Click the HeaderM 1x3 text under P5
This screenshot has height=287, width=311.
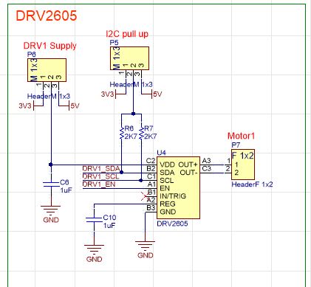pyautogui.click(x=131, y=85)
